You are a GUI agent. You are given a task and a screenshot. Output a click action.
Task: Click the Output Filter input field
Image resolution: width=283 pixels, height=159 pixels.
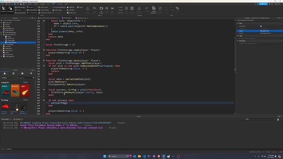[260, 119]
